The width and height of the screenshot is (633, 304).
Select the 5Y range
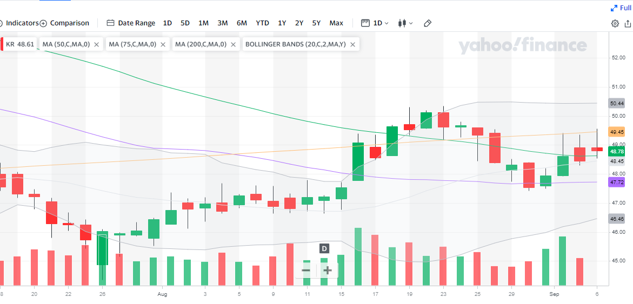tap(316, 23)
